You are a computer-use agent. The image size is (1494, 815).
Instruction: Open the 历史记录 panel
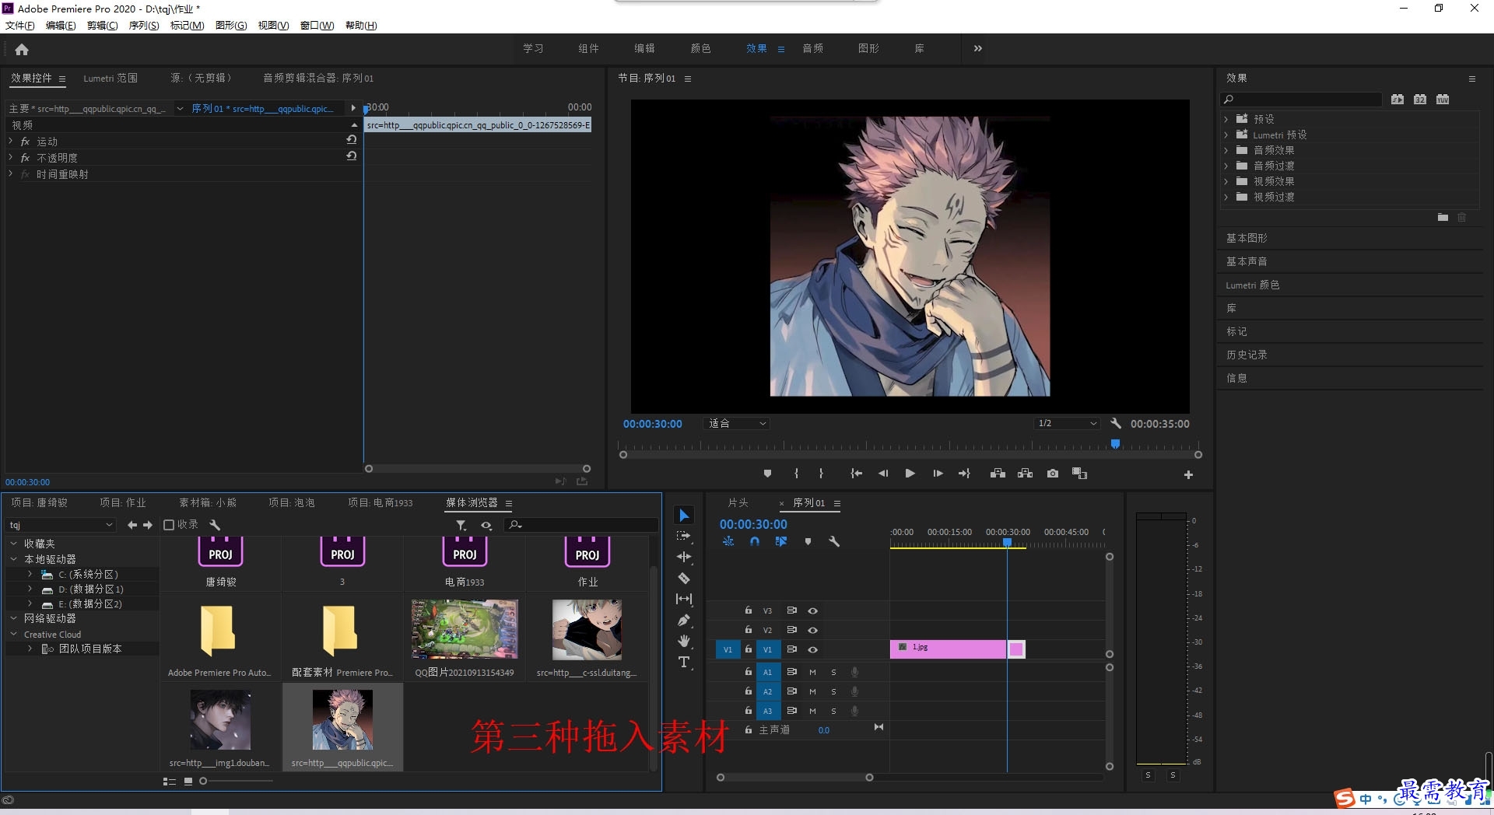1247,355
